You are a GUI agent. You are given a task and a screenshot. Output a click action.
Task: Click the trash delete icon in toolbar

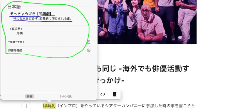tap(115, 94)
